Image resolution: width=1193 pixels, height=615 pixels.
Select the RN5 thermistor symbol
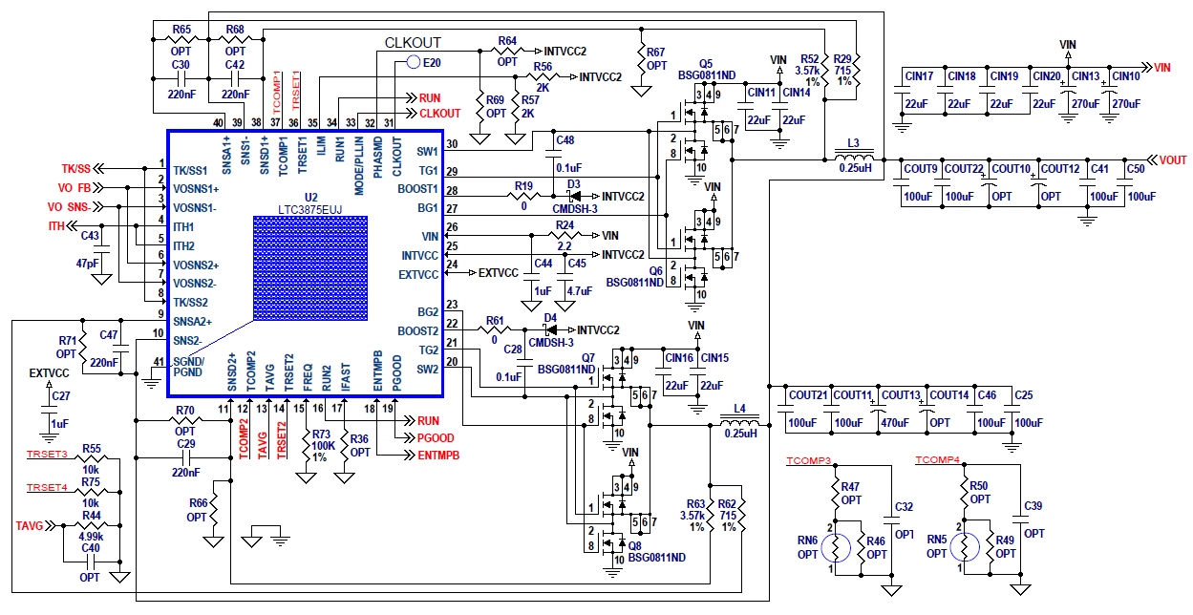[965, 548]
